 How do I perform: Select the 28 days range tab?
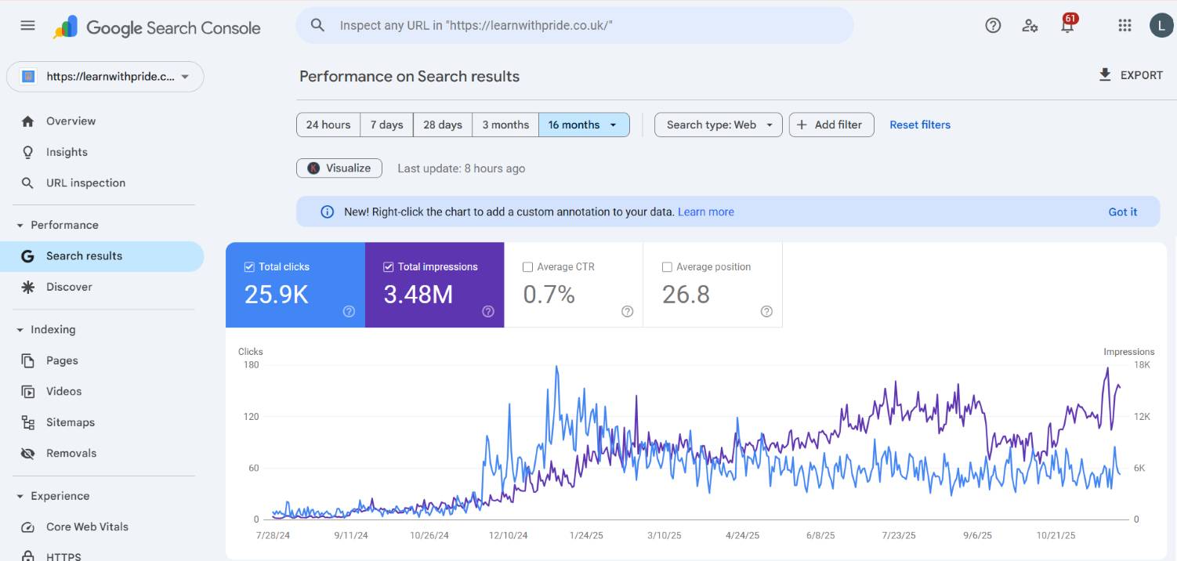[x=443, y=125]
